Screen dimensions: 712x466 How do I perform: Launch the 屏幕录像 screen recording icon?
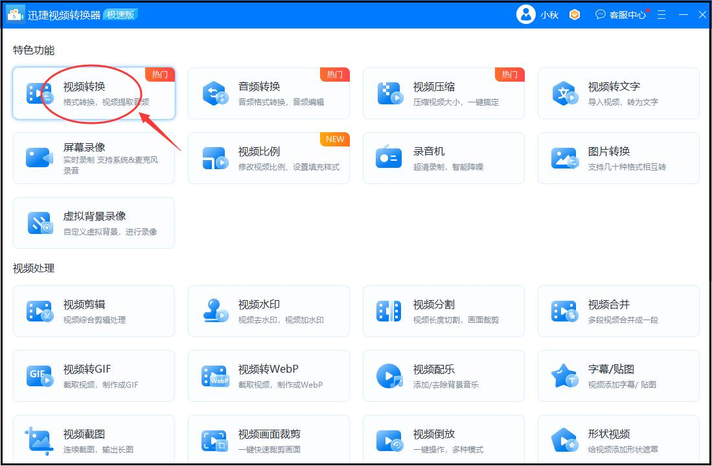click(40, 157)
